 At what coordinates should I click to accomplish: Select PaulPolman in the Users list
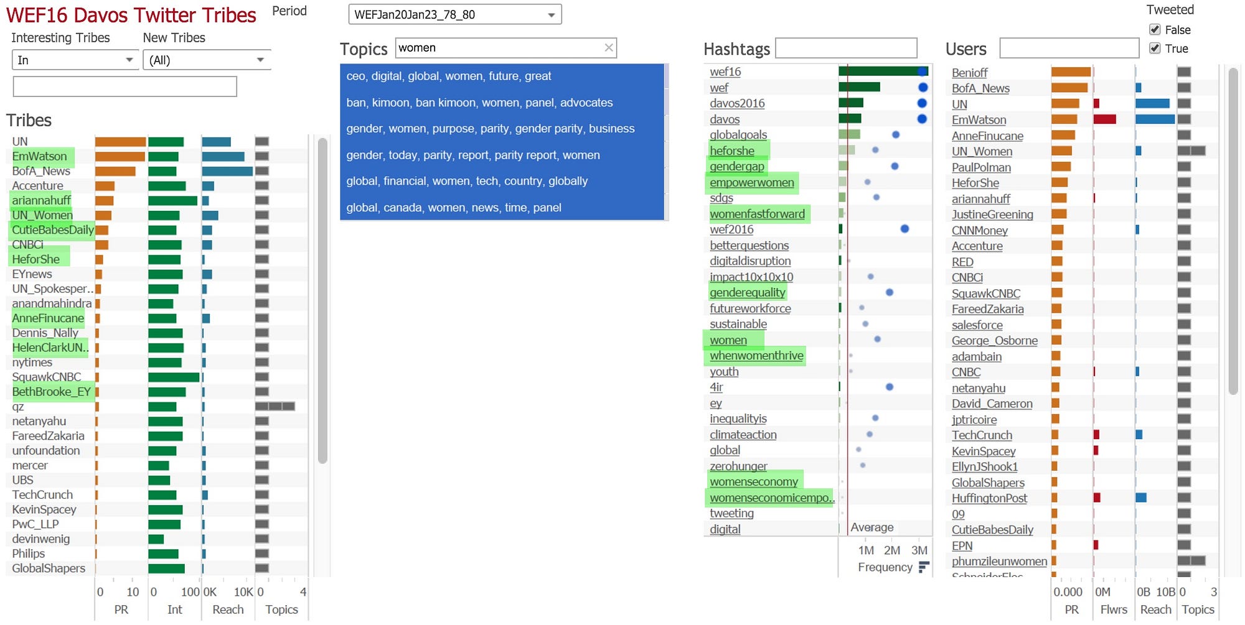tap(981, 167)
